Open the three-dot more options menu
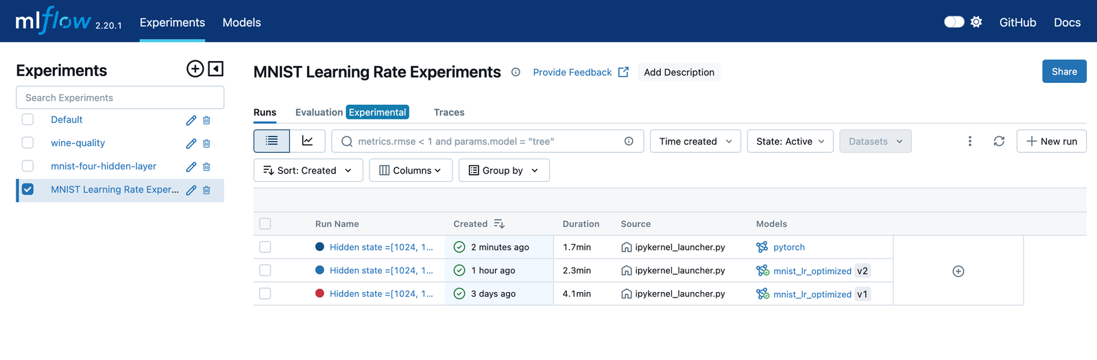Viewport: 1097px width, 360px height. click(969, 141)
